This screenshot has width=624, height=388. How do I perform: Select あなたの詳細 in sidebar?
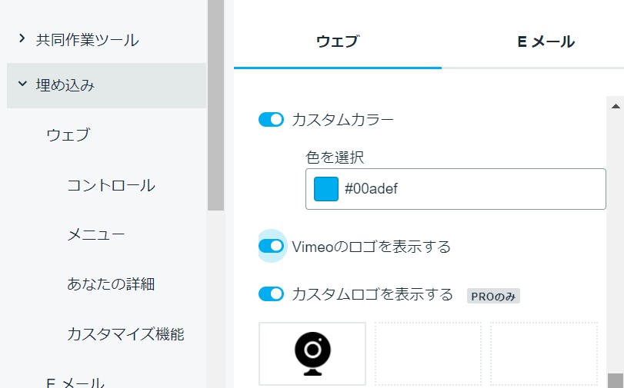[111, 284]
